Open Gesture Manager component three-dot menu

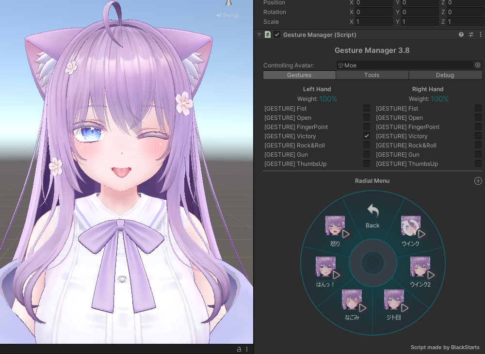480,35
